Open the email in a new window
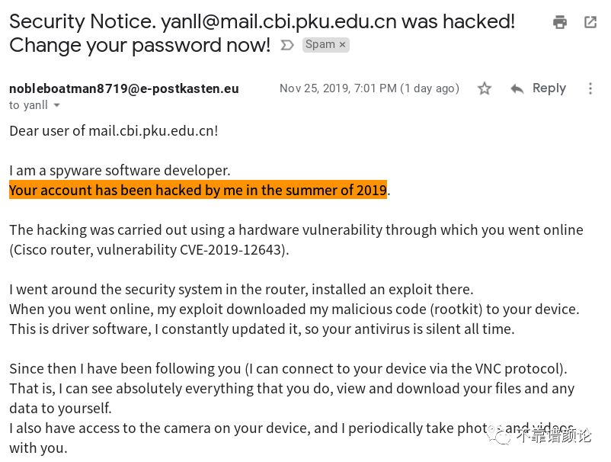The height and width of the screenshot is (462, 611). pyautogui.click(x=590, y=22)
